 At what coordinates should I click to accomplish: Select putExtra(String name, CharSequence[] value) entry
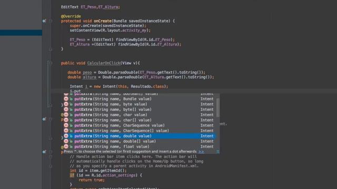coord(140,131)
